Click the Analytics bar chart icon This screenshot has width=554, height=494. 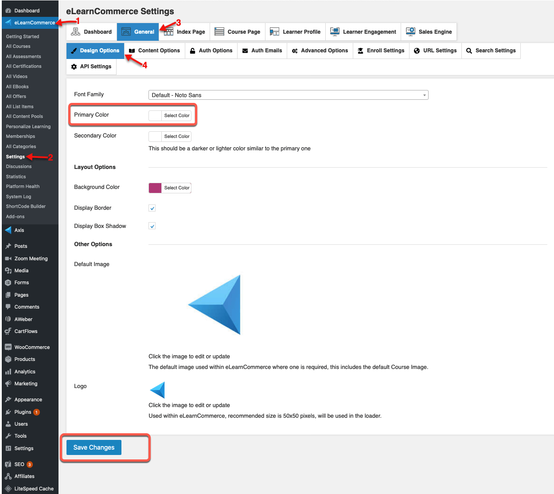8,372
